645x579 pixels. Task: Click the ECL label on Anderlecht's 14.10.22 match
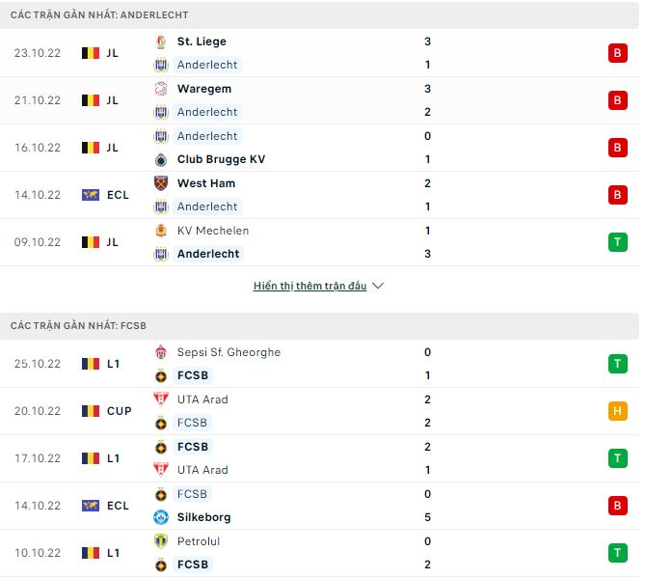(118, 195)
